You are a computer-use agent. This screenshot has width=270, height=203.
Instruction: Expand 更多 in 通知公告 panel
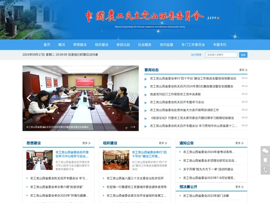click(239, 143)
